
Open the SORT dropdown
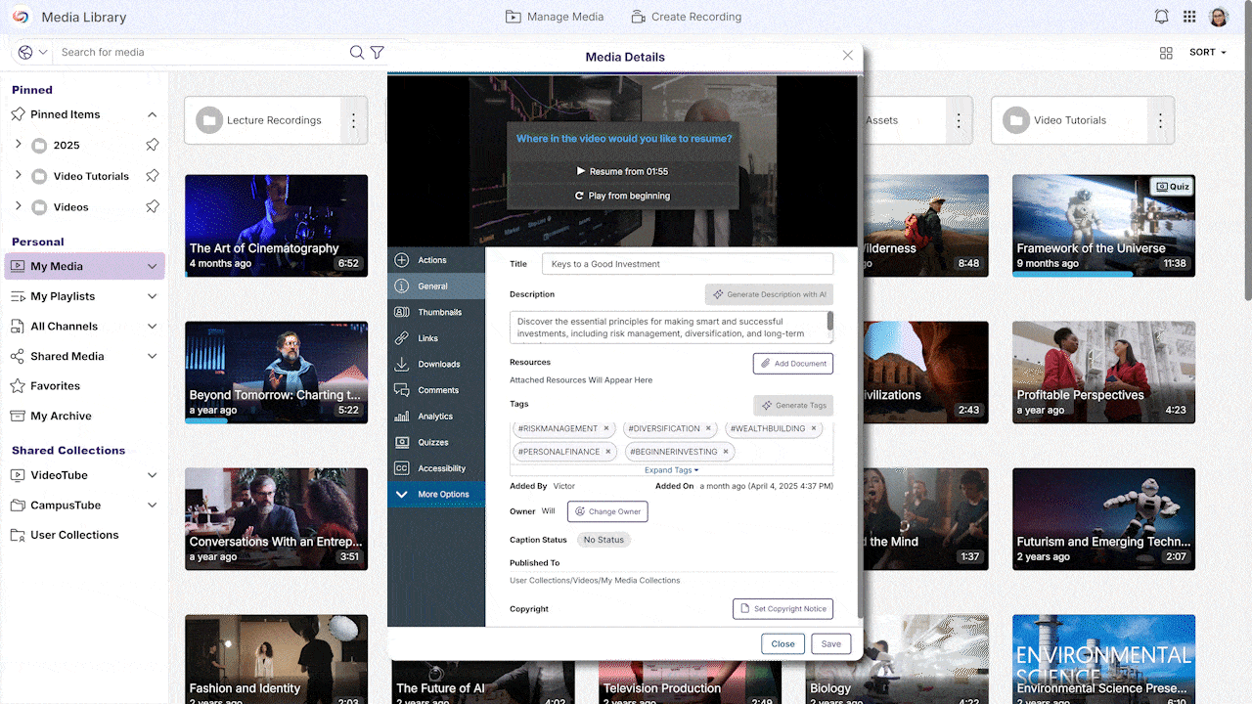pos(1207,53)
